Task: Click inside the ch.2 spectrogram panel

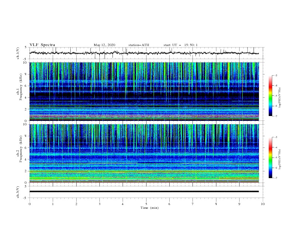Action: 144,153
